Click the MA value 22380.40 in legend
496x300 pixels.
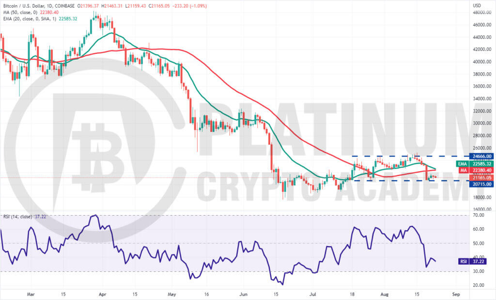(x=49, y=12)
